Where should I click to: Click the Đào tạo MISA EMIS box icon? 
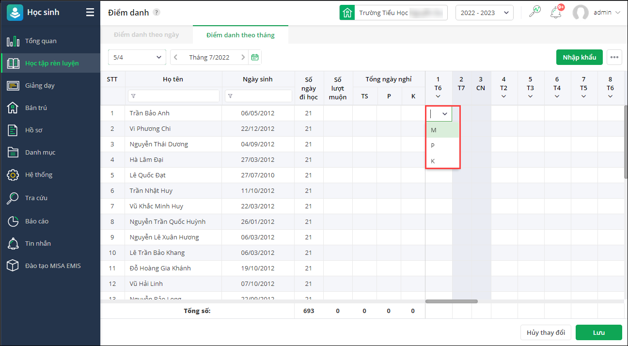[13, 266]
